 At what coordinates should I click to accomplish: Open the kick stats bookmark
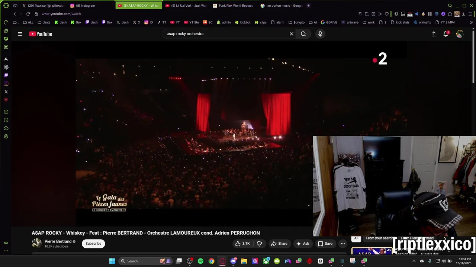click(399, 22)
